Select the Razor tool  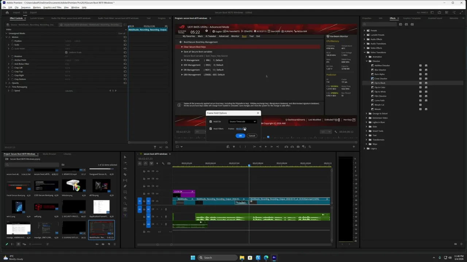pos(125,175)
